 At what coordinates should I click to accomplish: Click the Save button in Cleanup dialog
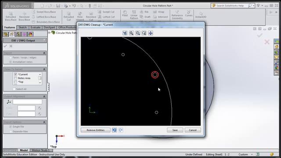point(175,130)
